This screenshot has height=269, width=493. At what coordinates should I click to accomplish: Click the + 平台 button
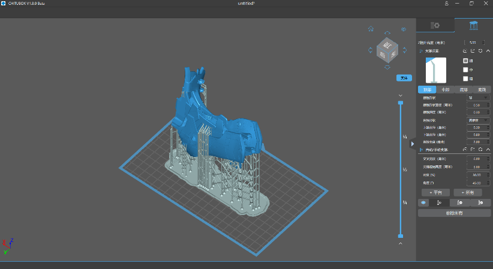(x=435, y=192)
